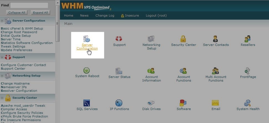The image size is (269, 123).
Task: Click the Collapse All button
Action: coord(17,12)
